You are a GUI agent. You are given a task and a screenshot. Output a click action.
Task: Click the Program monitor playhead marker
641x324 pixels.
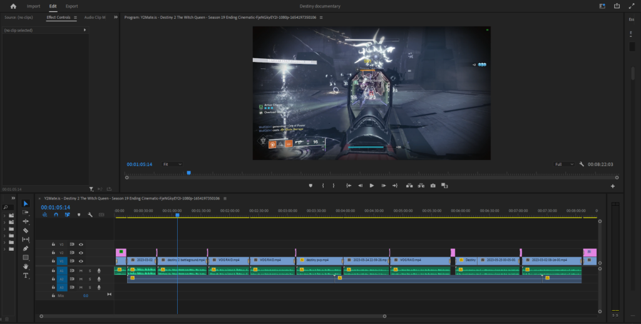(189, 173)
